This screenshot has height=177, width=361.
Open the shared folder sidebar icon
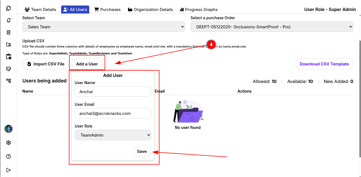[9, 45]
